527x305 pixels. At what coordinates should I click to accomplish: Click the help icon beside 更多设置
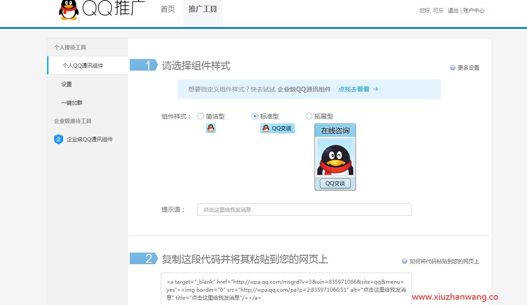453,67
